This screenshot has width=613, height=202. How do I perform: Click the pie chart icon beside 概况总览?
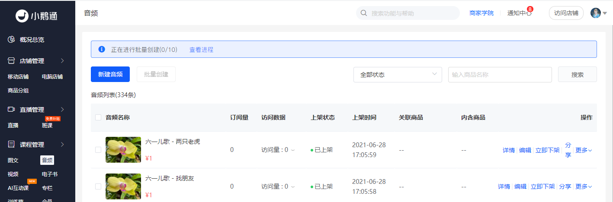point(12,40)
